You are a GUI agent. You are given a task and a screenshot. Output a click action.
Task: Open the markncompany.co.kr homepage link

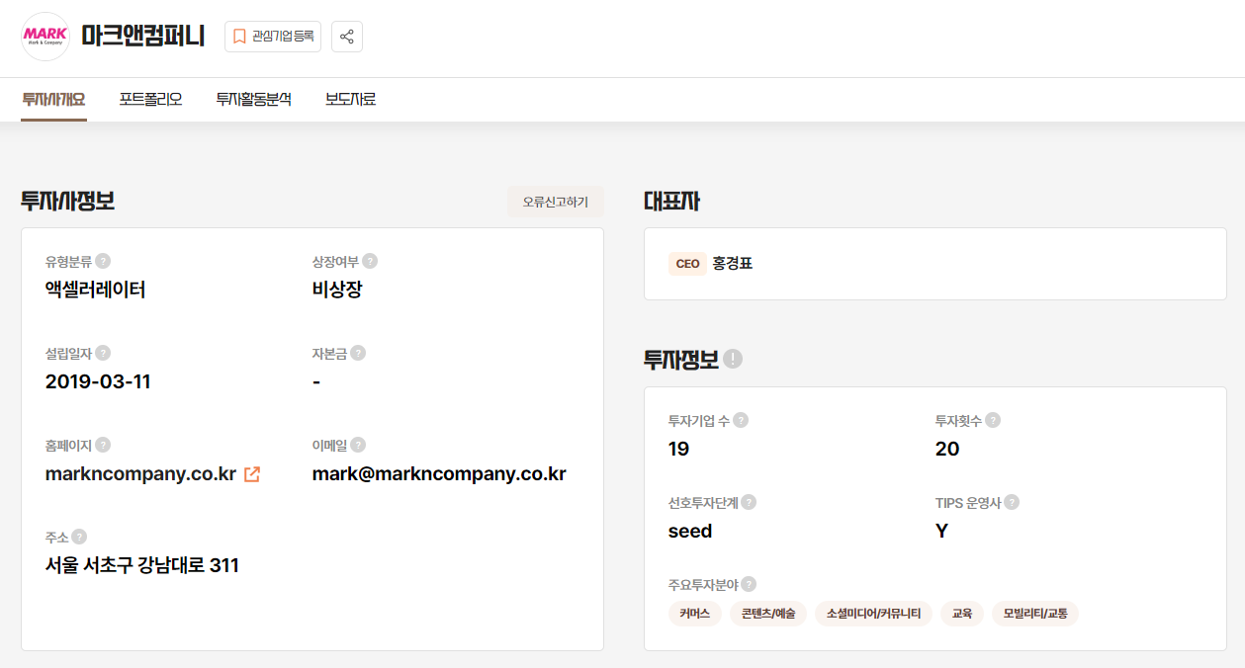(137, 473)
